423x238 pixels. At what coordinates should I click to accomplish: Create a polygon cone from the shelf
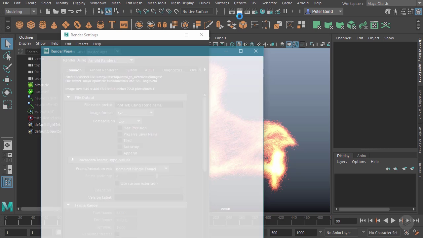coord(54,25)
